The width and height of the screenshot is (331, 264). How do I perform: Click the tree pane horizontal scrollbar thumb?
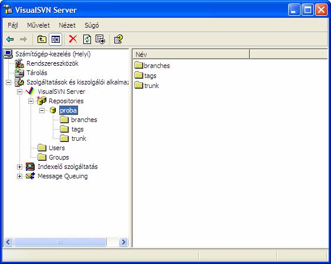pos(60,242)
